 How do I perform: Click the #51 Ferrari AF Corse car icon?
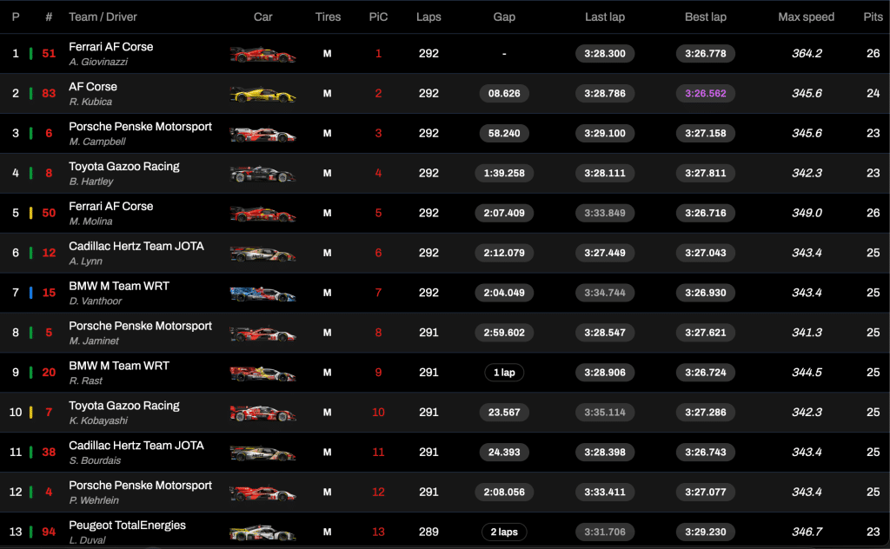pyautogui.click(x=262, y=54)
